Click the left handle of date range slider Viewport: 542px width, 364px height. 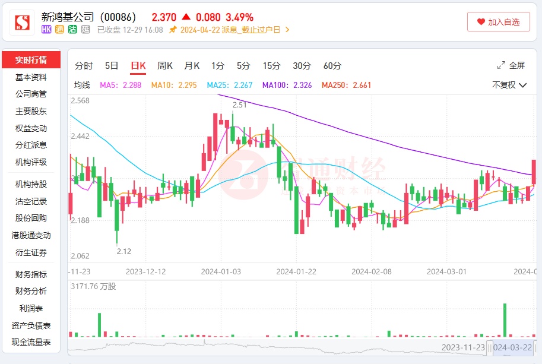[490, 347]
